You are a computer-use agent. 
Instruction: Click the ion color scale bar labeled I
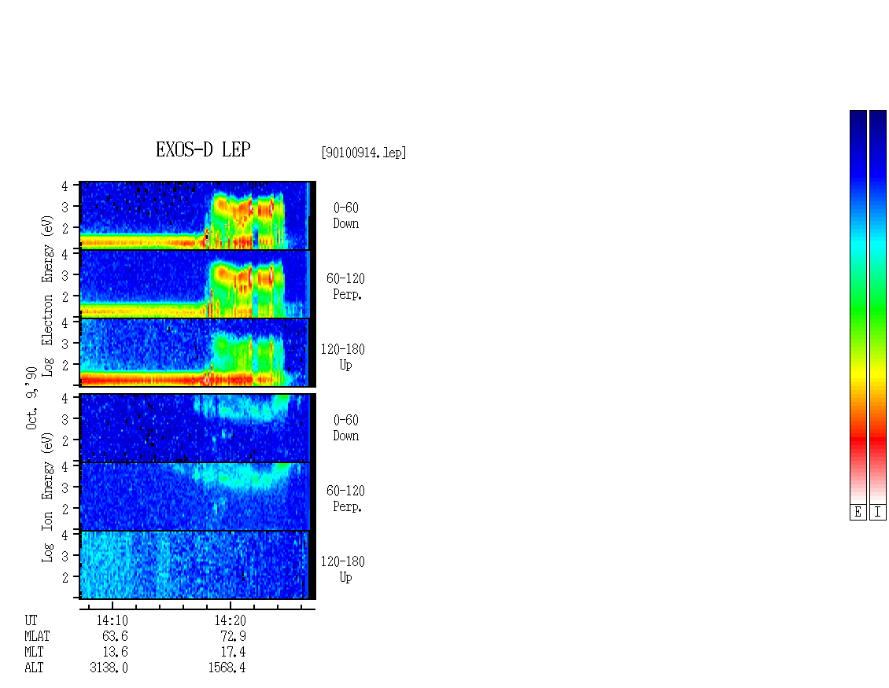pyautogui.click(x=878, y=307)
